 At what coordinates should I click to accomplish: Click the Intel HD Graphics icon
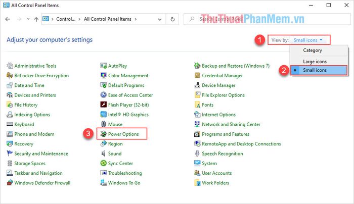pyautogui.click(x=103, y=114)
